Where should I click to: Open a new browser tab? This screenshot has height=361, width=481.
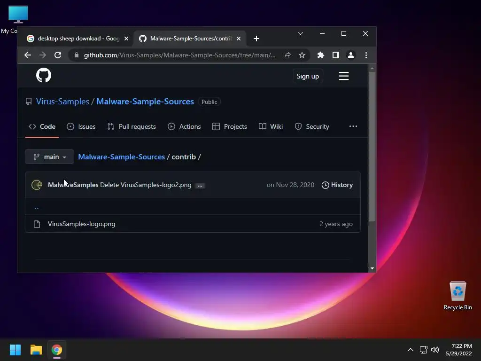(x=256, y=39)
